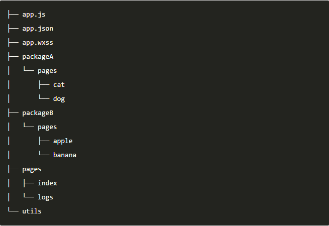
Task: Click the apple page entry
Action: [x=63, y=141]
